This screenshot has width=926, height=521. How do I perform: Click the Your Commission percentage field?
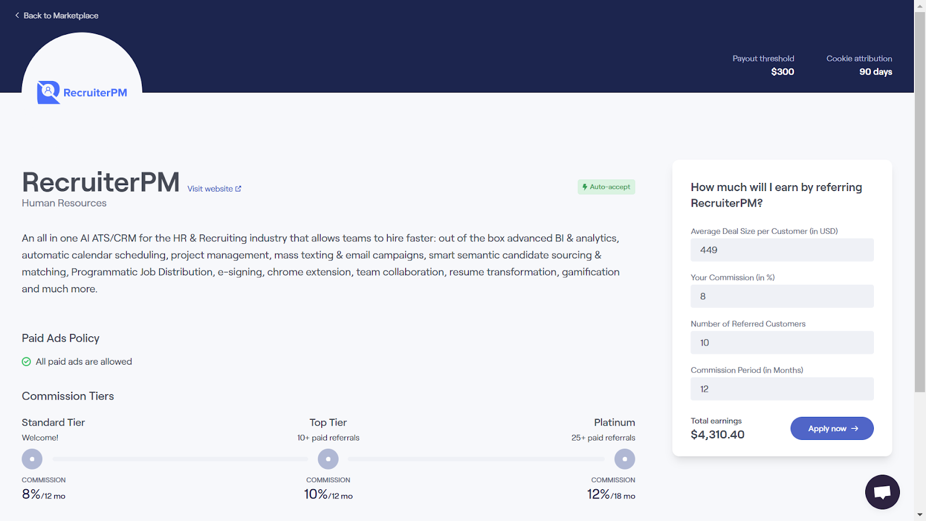coord(781,296)
